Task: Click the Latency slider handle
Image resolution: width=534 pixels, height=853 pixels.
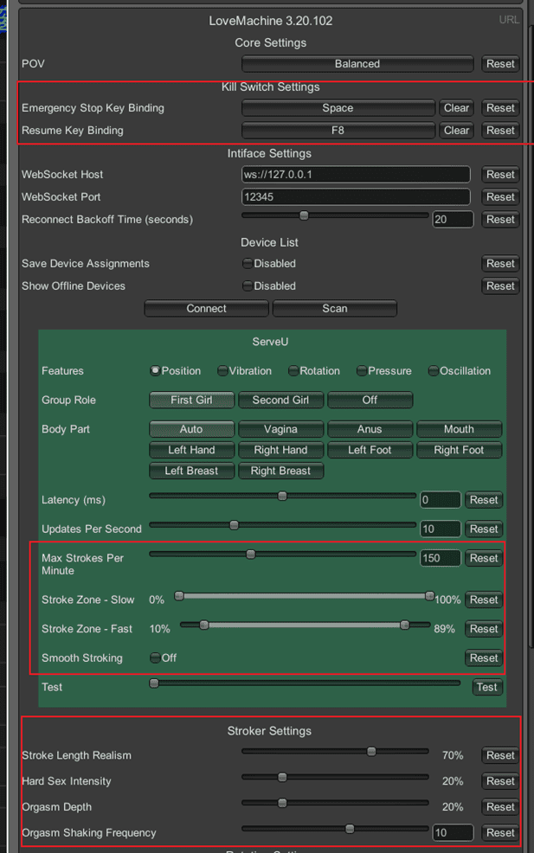Action: (x=282, y=496)
